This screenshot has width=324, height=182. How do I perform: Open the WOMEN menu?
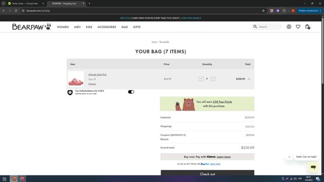click(63, 27)
